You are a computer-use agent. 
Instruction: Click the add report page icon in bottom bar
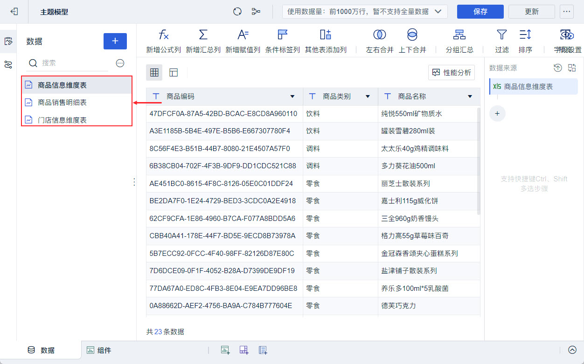(263, 350)
